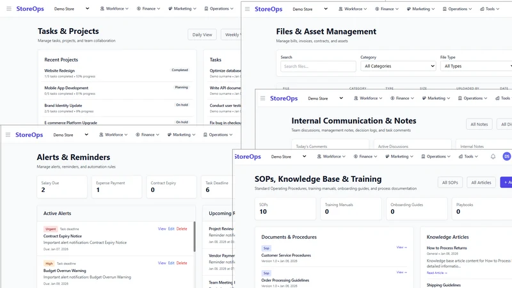
Task: Expand Demo Store selector in SOPs window
Action: coord(289,157)
